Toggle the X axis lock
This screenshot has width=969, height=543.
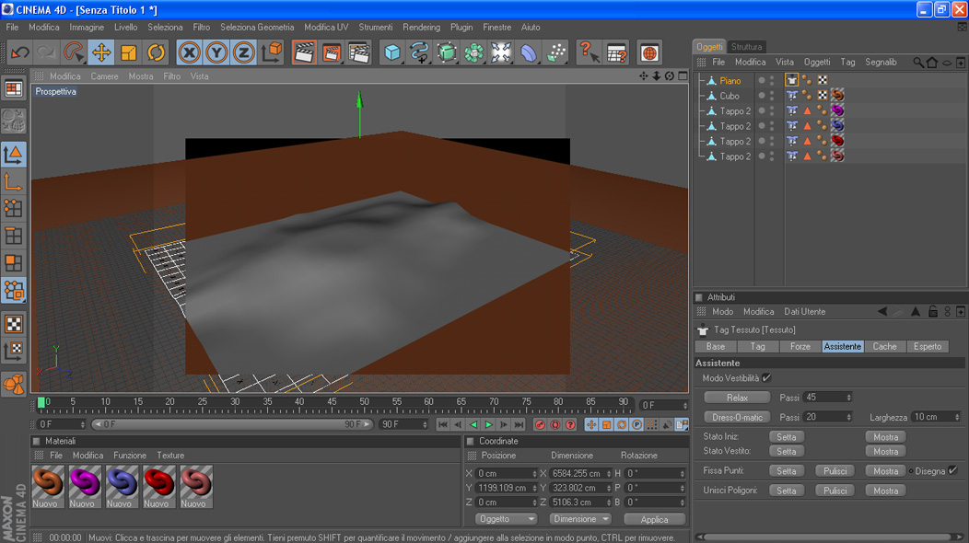coord(190,52)
